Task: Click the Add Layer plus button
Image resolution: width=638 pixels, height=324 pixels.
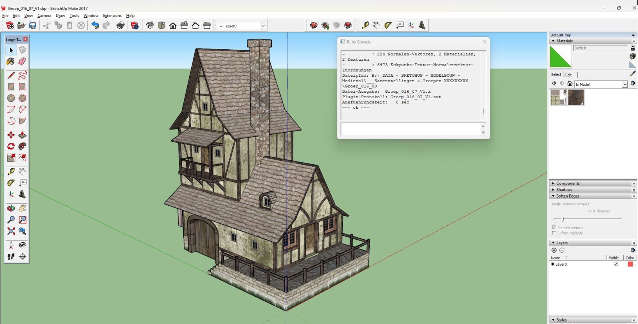Action: click(554, 250)
